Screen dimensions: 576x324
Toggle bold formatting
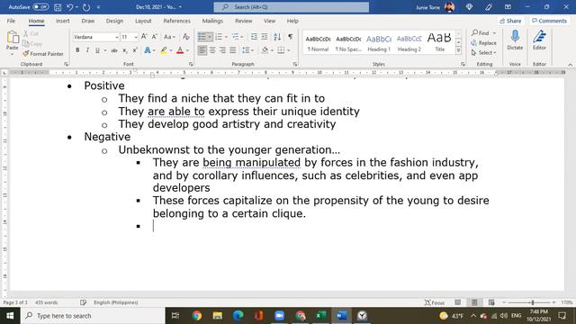point(77,50)
